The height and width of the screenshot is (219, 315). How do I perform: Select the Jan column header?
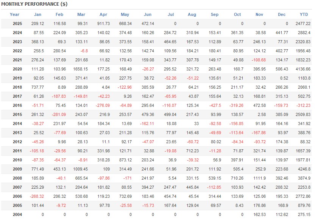pyautogui.click(x=38, y=14)
